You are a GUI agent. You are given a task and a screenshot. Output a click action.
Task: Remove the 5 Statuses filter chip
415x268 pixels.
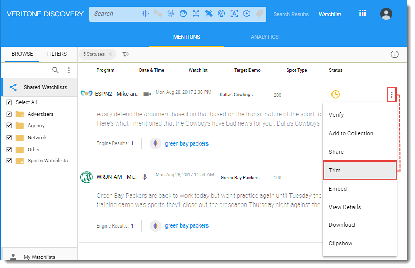click(x=110, y=54)
